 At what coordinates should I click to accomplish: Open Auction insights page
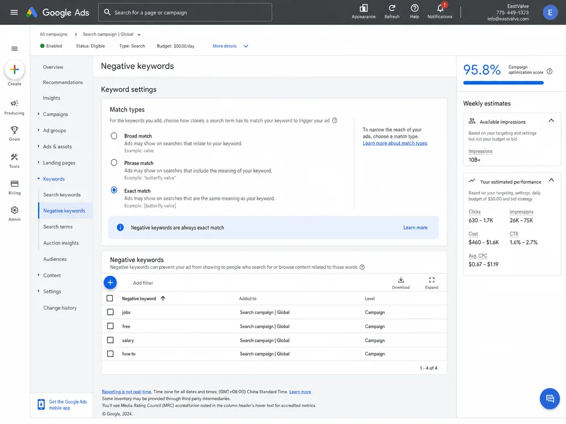[x=61, y=243]
